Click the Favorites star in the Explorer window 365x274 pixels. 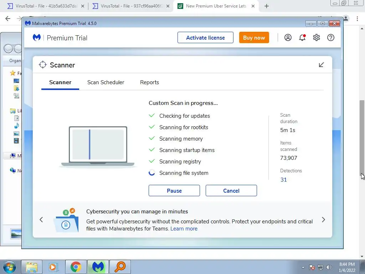click(13, 73)
